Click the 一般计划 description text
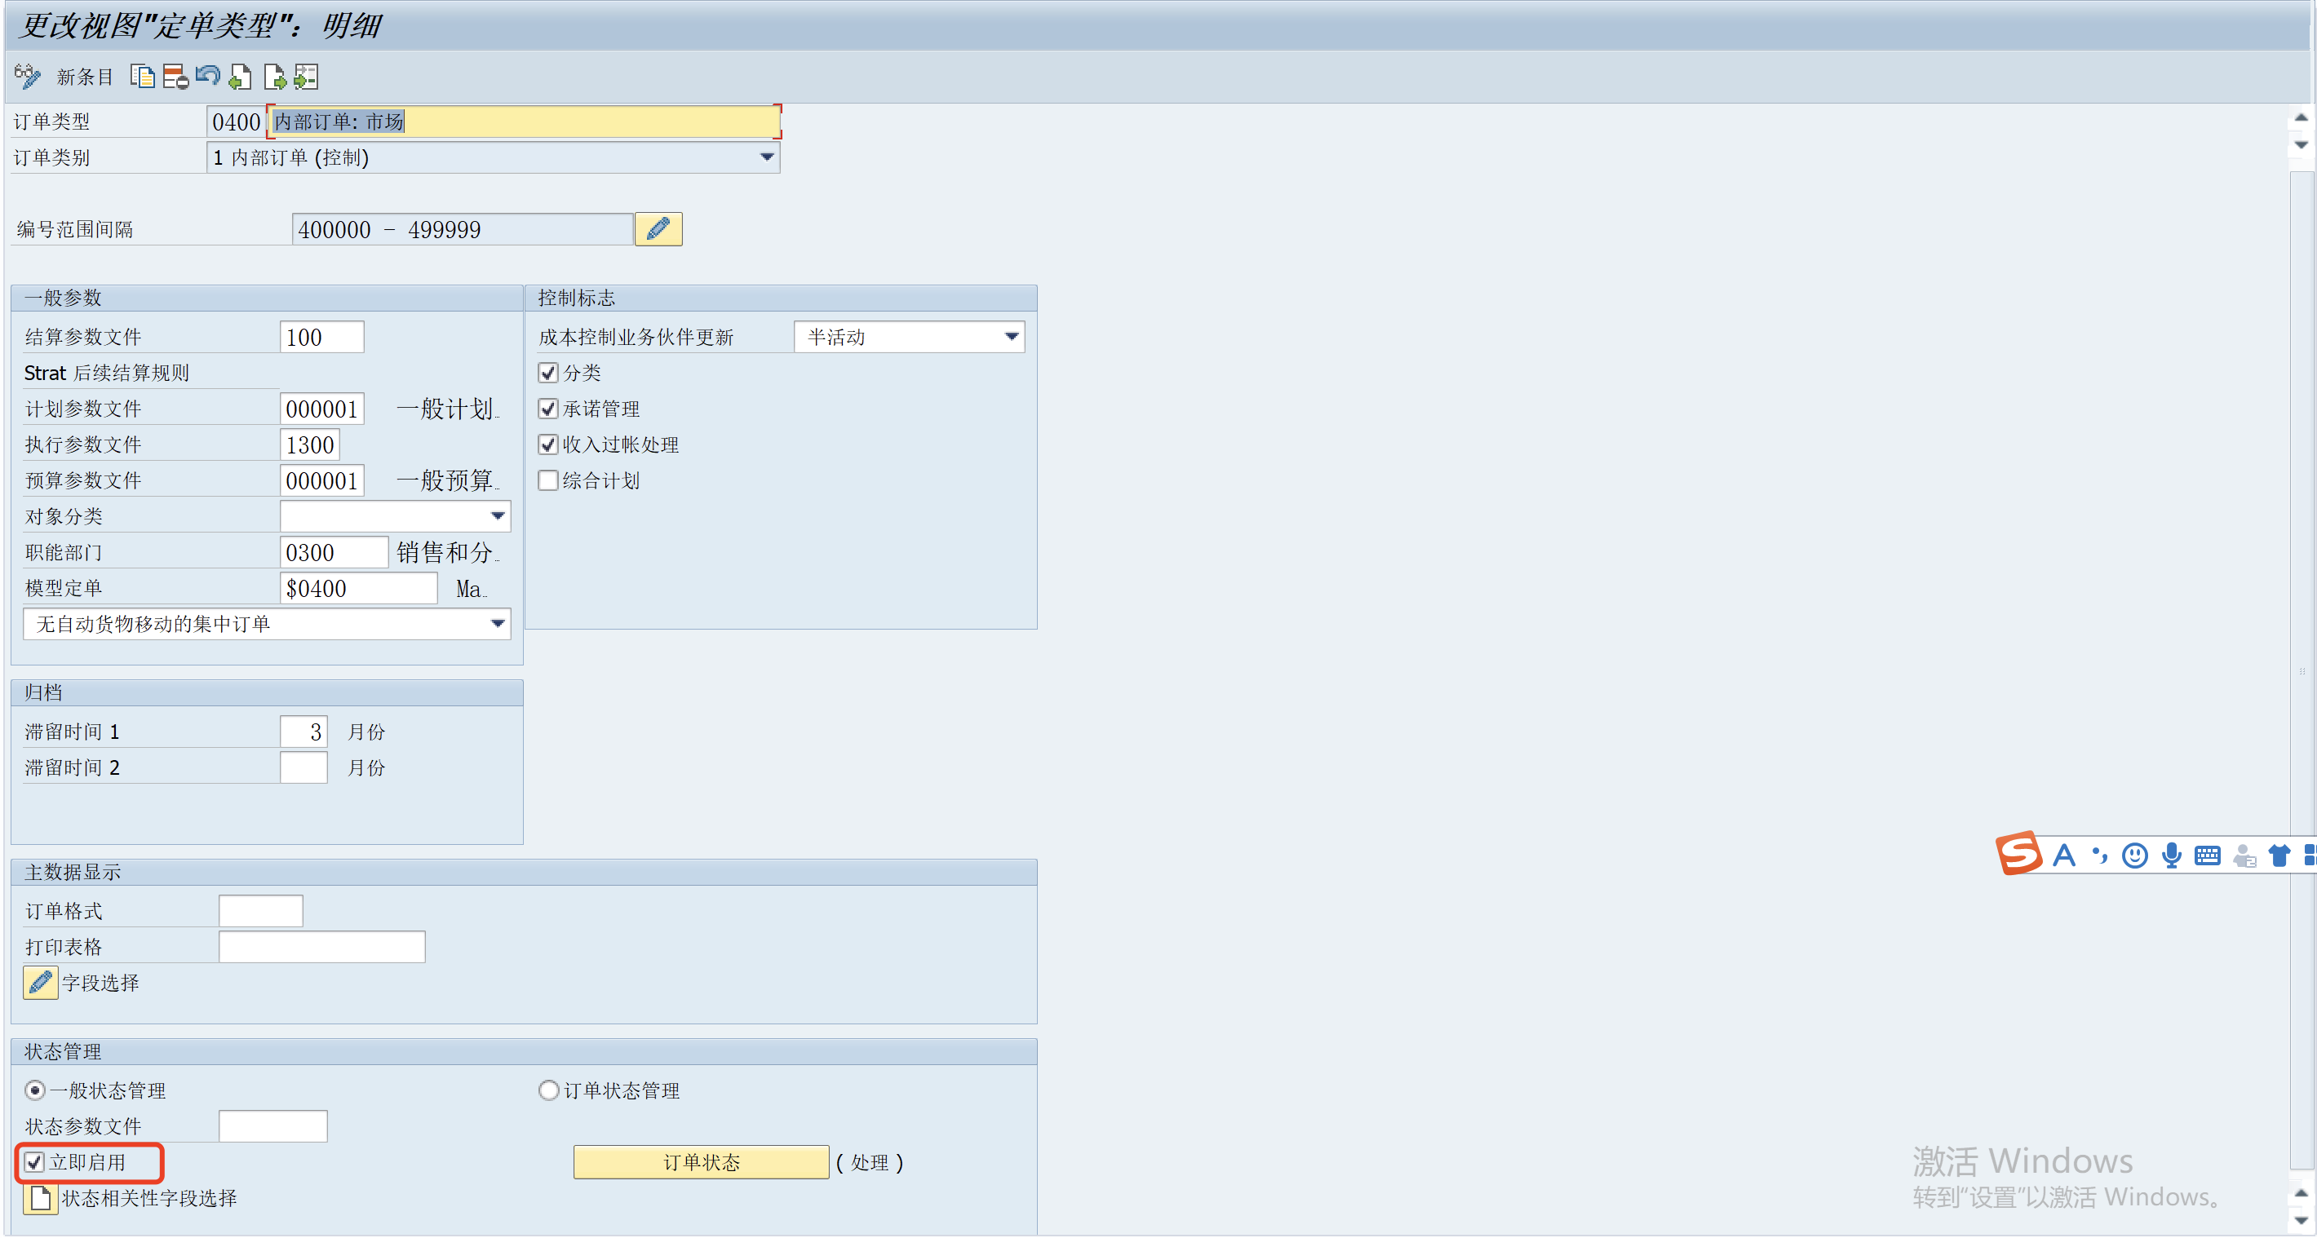This screenshot has width=2317, height=1238. click(x=447, y=409)
